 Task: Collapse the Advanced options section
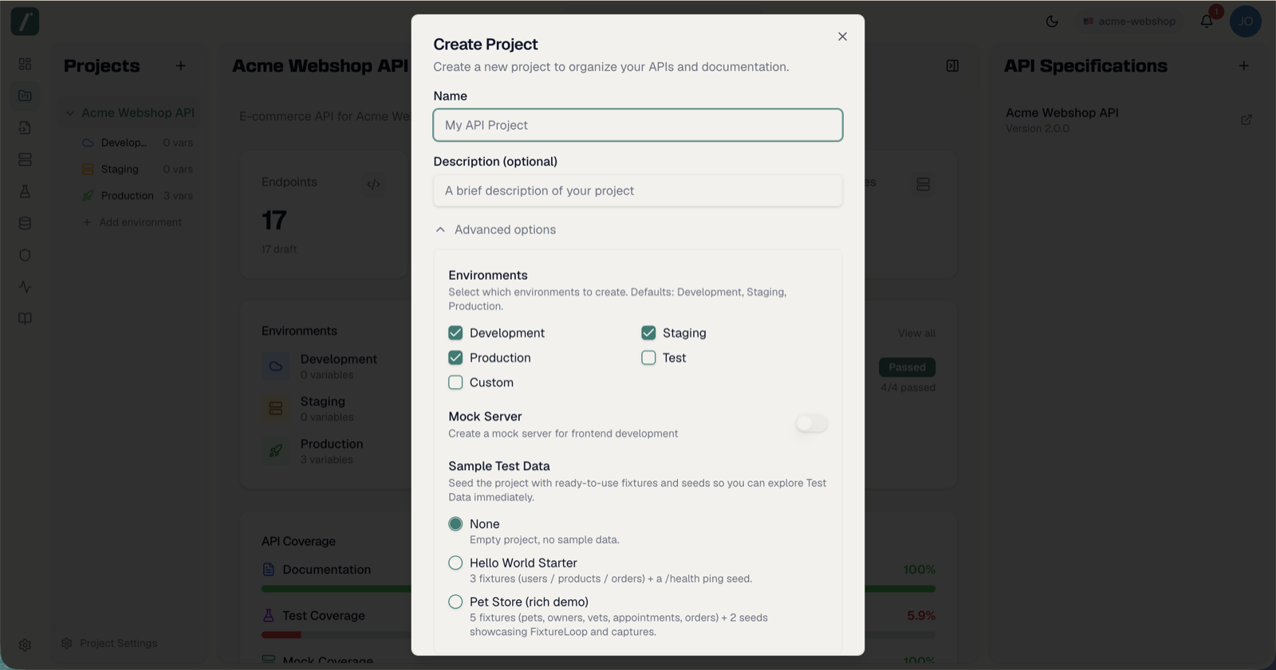pyautogui.click(x=495, y=229)
